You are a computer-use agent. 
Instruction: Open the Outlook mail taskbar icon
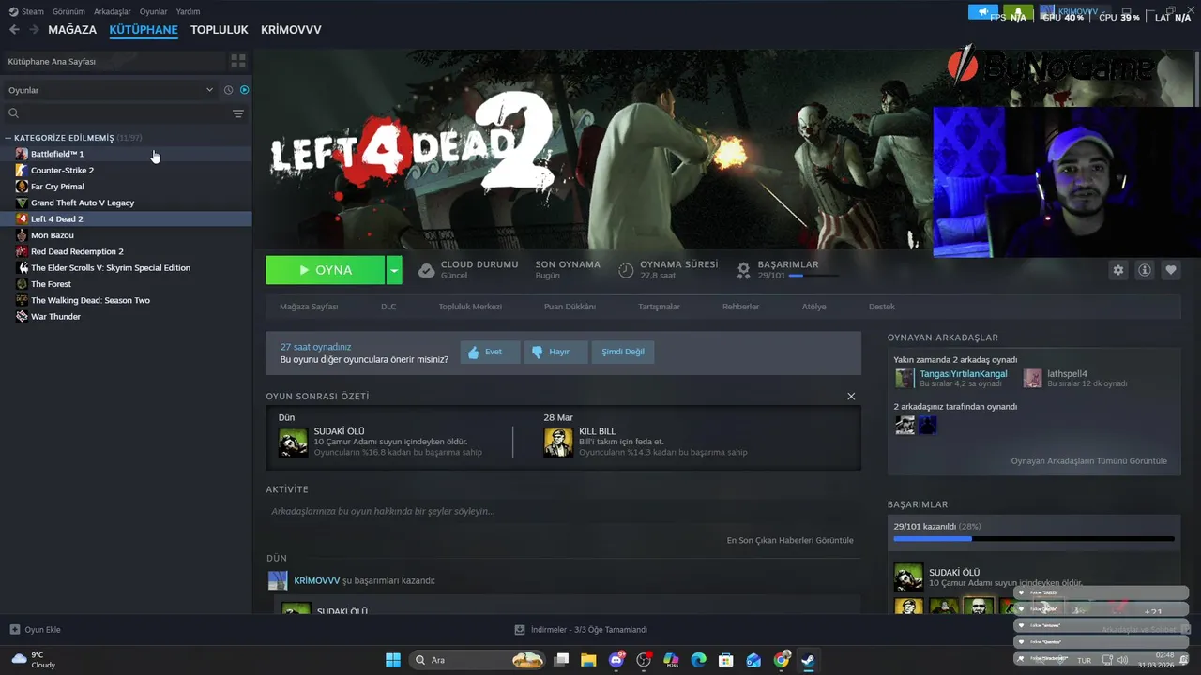click(x=753, y=660)
